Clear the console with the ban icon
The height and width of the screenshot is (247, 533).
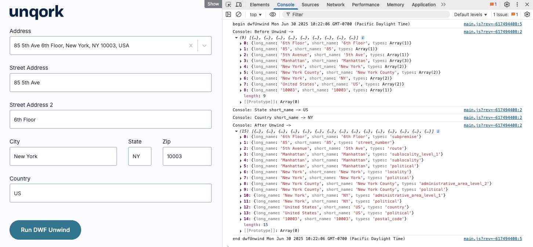[239, 14]
